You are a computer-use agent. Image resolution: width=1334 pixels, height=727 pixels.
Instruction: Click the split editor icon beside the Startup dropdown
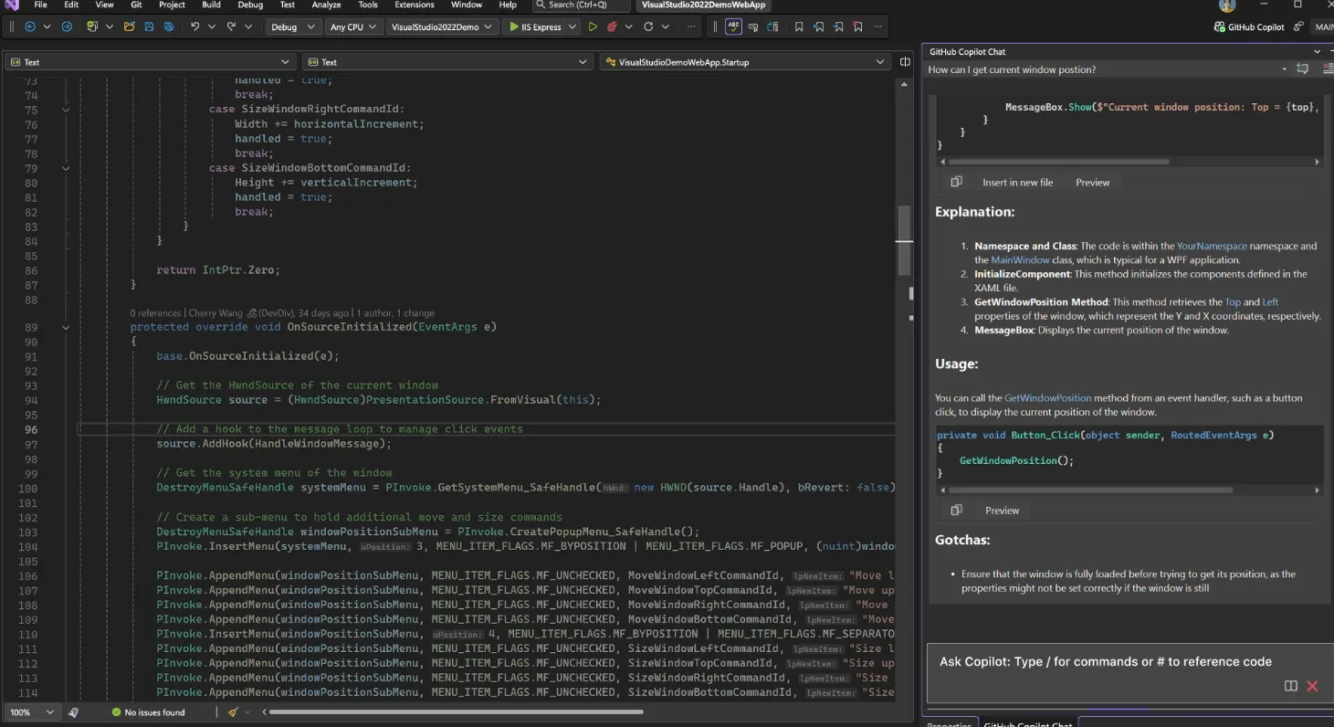point(905,62)
